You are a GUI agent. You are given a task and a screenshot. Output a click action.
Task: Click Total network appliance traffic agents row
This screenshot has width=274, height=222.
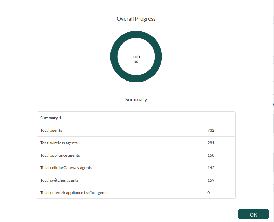(136, 193)
